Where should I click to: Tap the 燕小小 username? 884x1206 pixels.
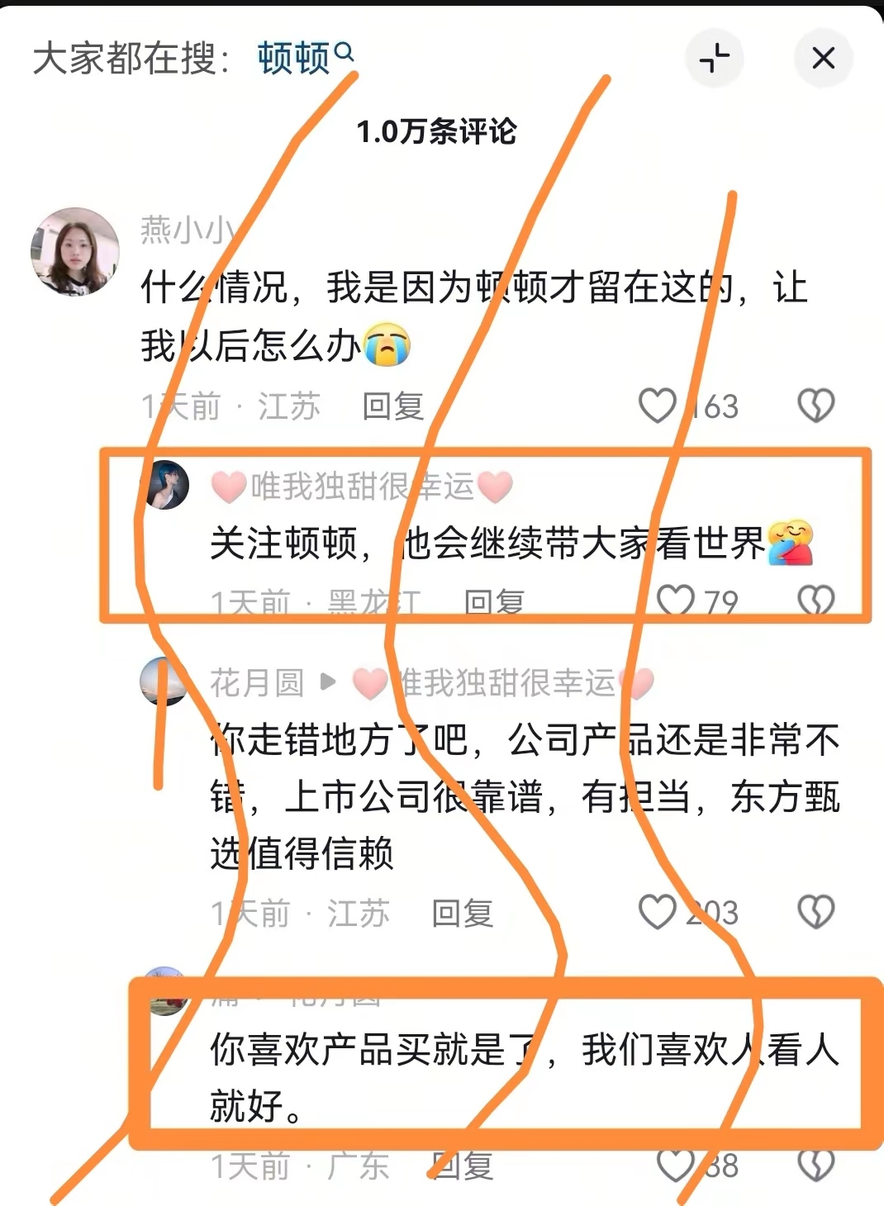pyautogui.click(x=188, y=230)
